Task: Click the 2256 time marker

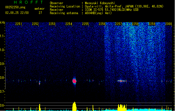Action: coord(102,24)
